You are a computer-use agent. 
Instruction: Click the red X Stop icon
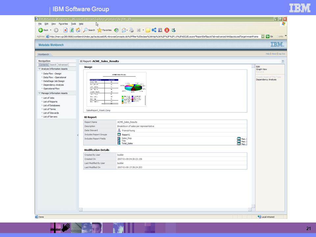(65, 30)
